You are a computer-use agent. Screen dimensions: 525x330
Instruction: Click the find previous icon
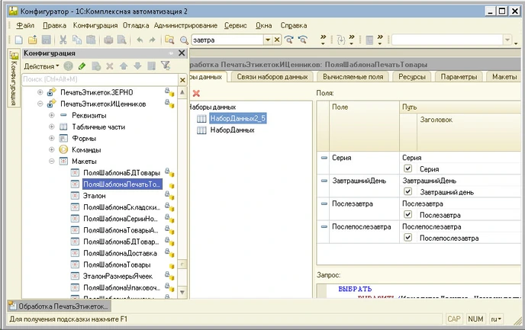click(x=303, y=40)
